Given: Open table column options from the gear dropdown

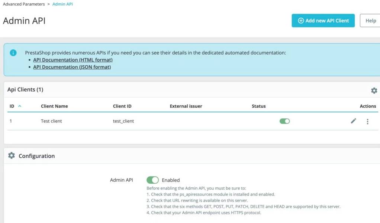Looking at the screenshot, I should (374, 90).
